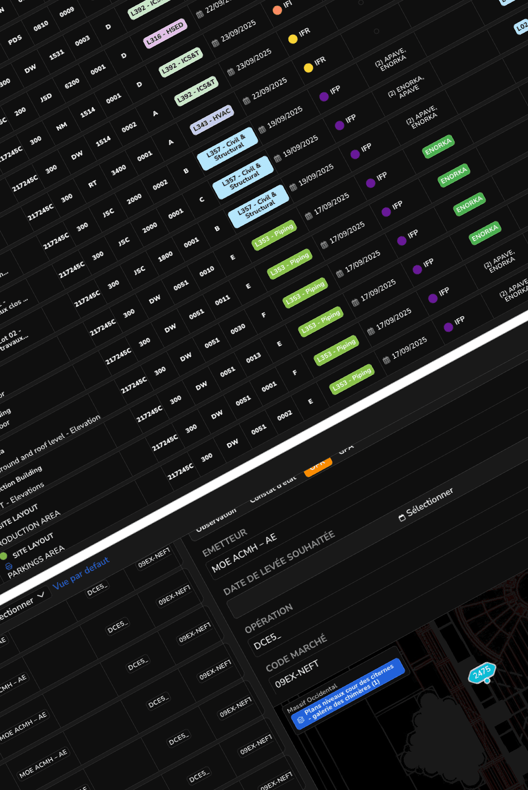528x790 pixels.
Task: Select the L353 - Piping tag in row 0030
Action: point(305,293)
